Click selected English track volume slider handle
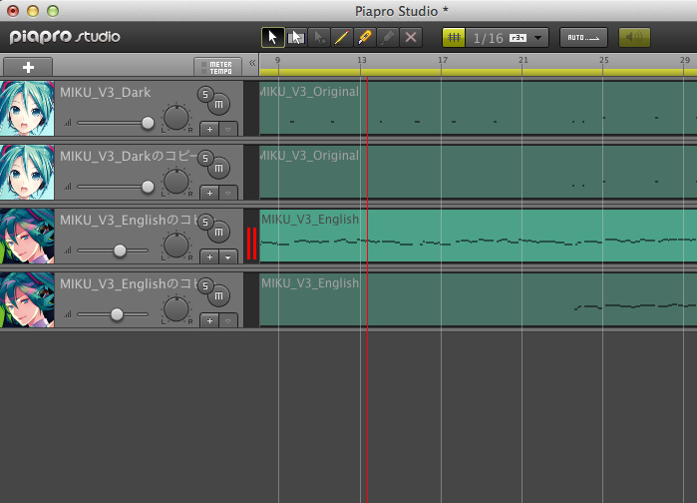The height and width of the screenshot is (503, 697). [x=120, y=251]
